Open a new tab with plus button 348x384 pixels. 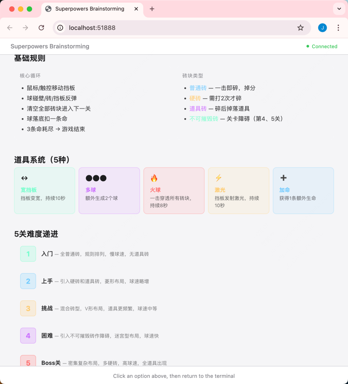click(x=152, y=9)
